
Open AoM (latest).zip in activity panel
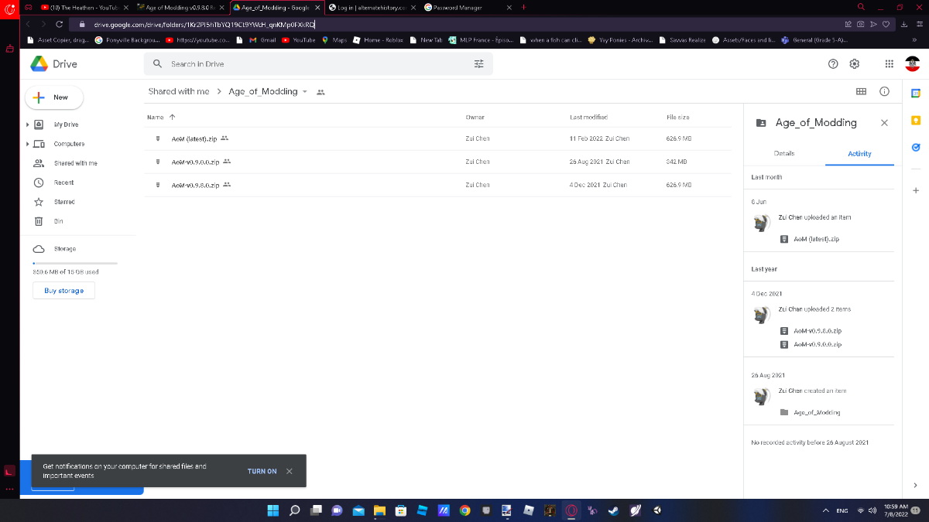click(817, 239)
